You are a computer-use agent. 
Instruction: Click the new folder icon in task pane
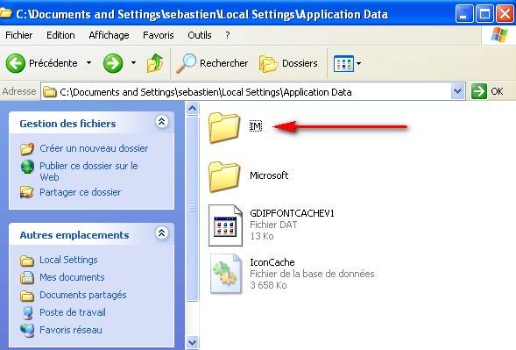pyautogui.click(x=27, y=148)
